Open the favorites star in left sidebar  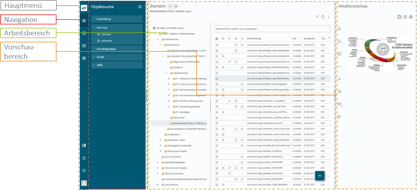pyautogui.click(x=84, y=158)
